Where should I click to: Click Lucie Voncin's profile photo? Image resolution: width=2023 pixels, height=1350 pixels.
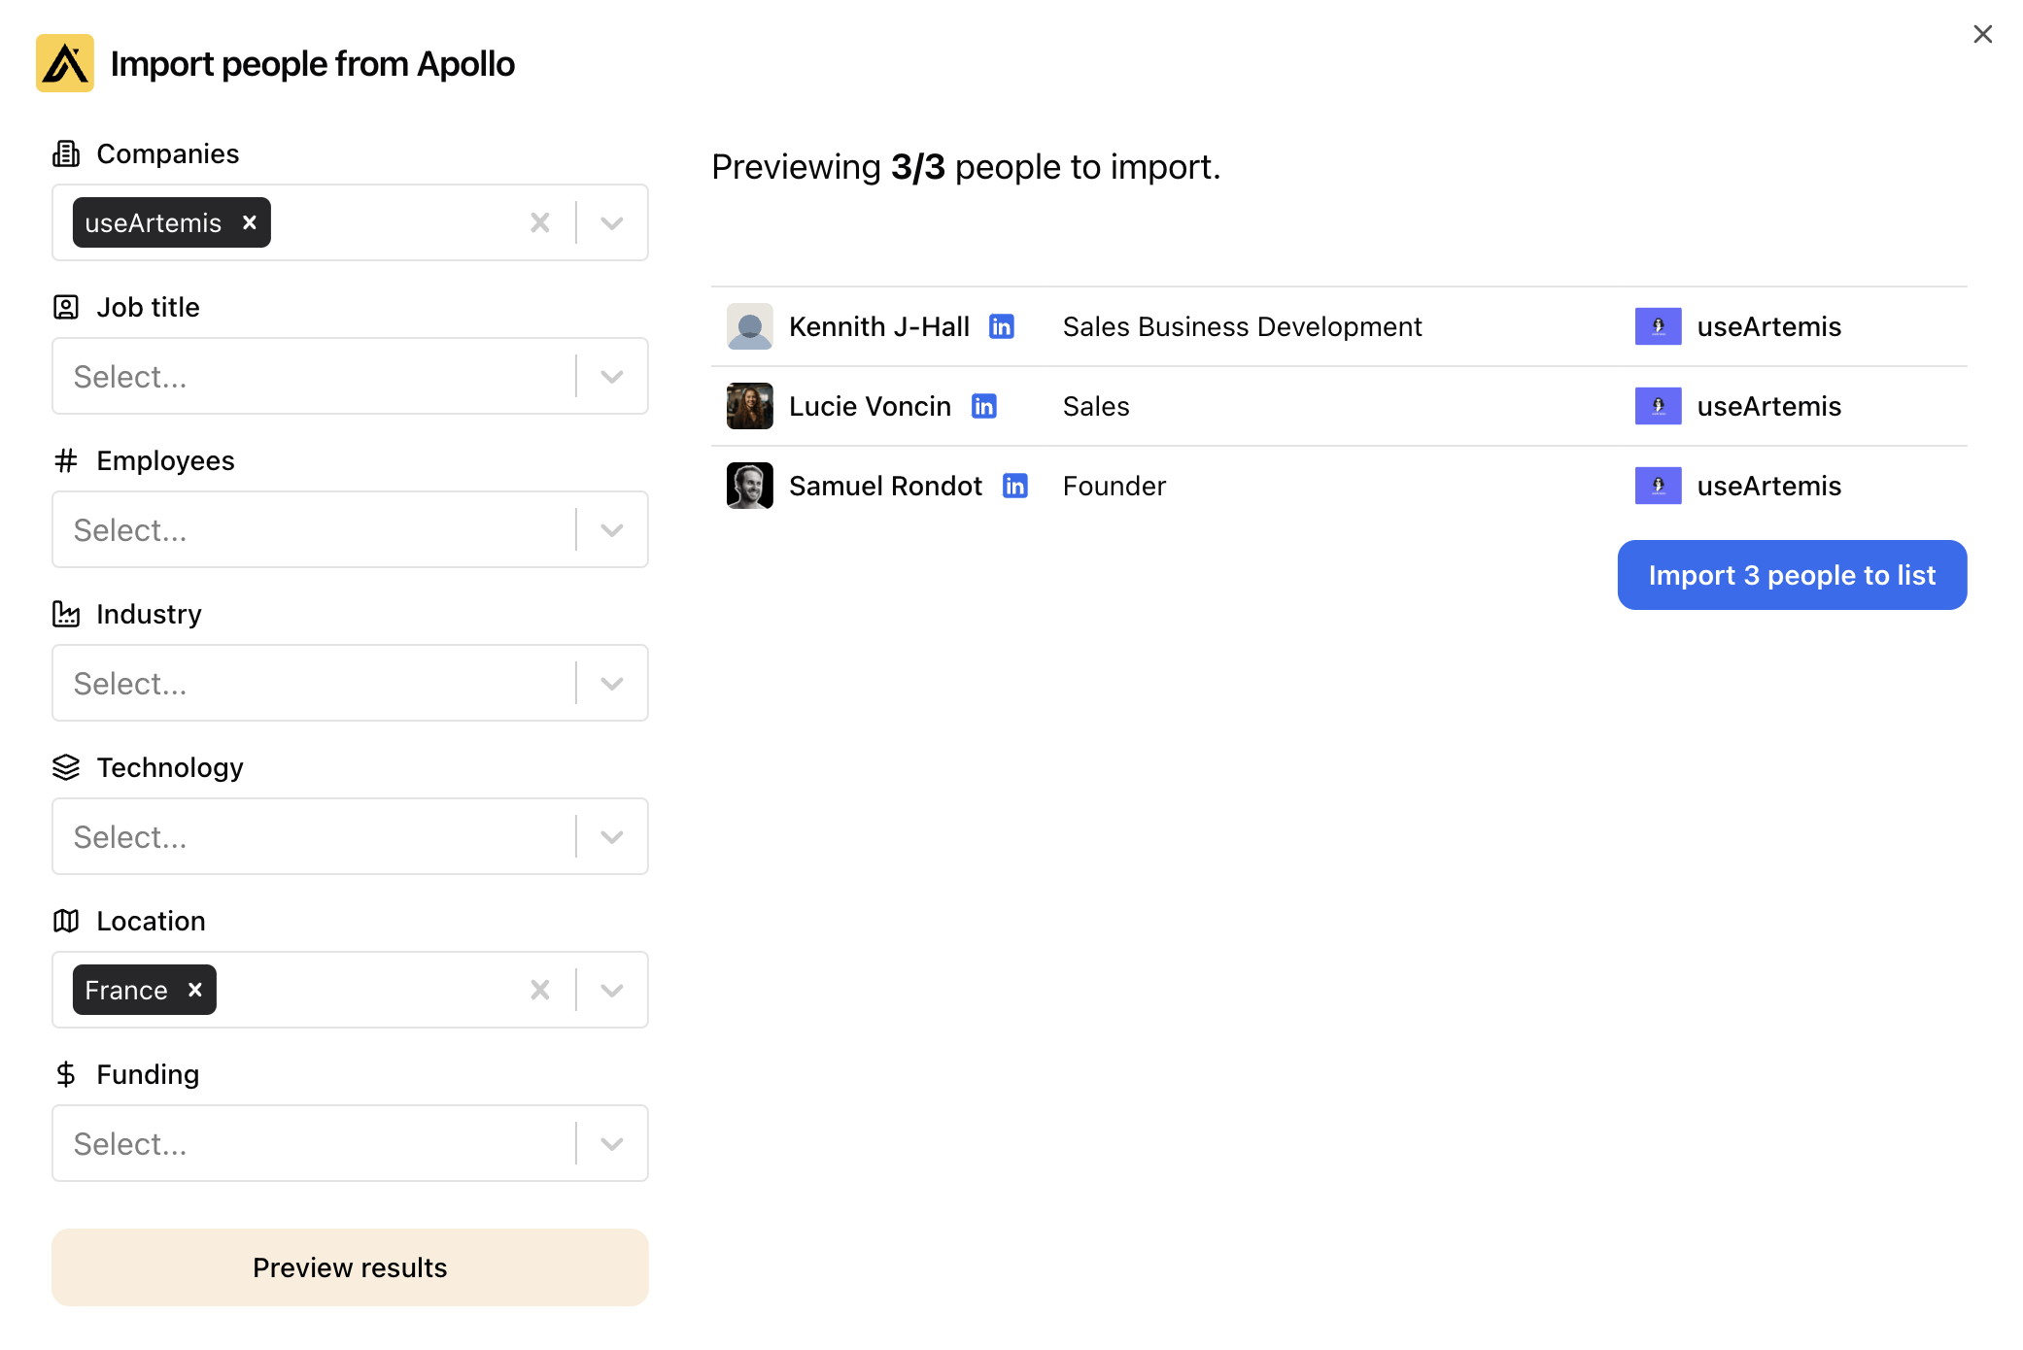[750, 406]
